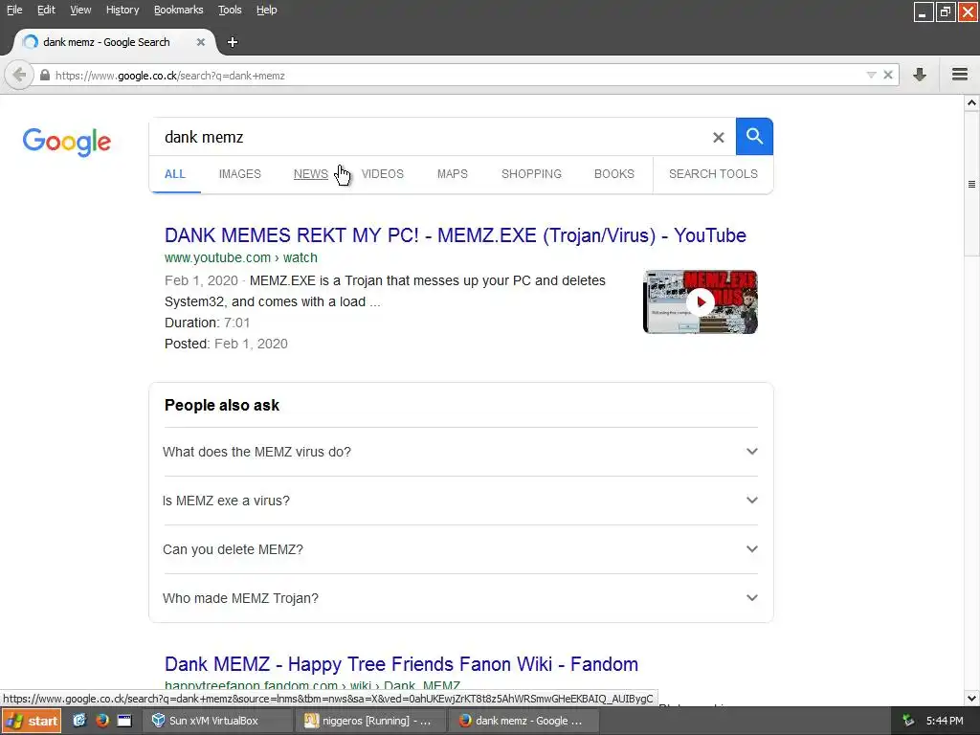Switch to the BOOKS search tab
Viewport: 980px width, 735px height.
point(614,174)
